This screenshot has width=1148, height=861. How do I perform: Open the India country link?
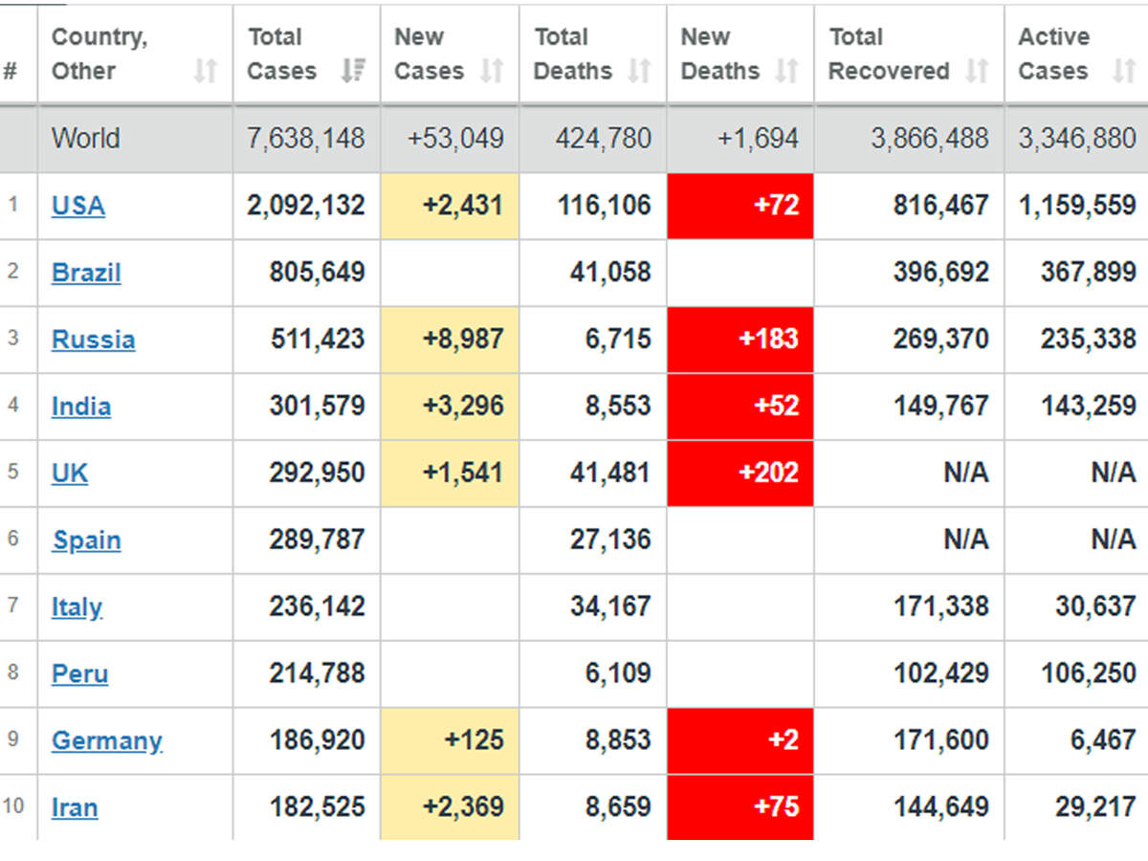(81, 407)
